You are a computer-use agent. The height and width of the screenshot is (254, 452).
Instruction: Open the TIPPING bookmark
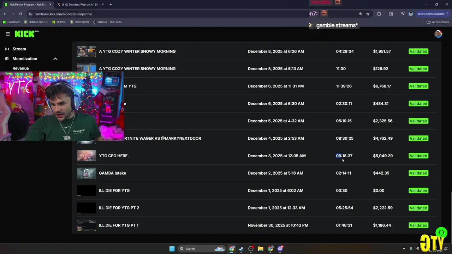(59, 22)
